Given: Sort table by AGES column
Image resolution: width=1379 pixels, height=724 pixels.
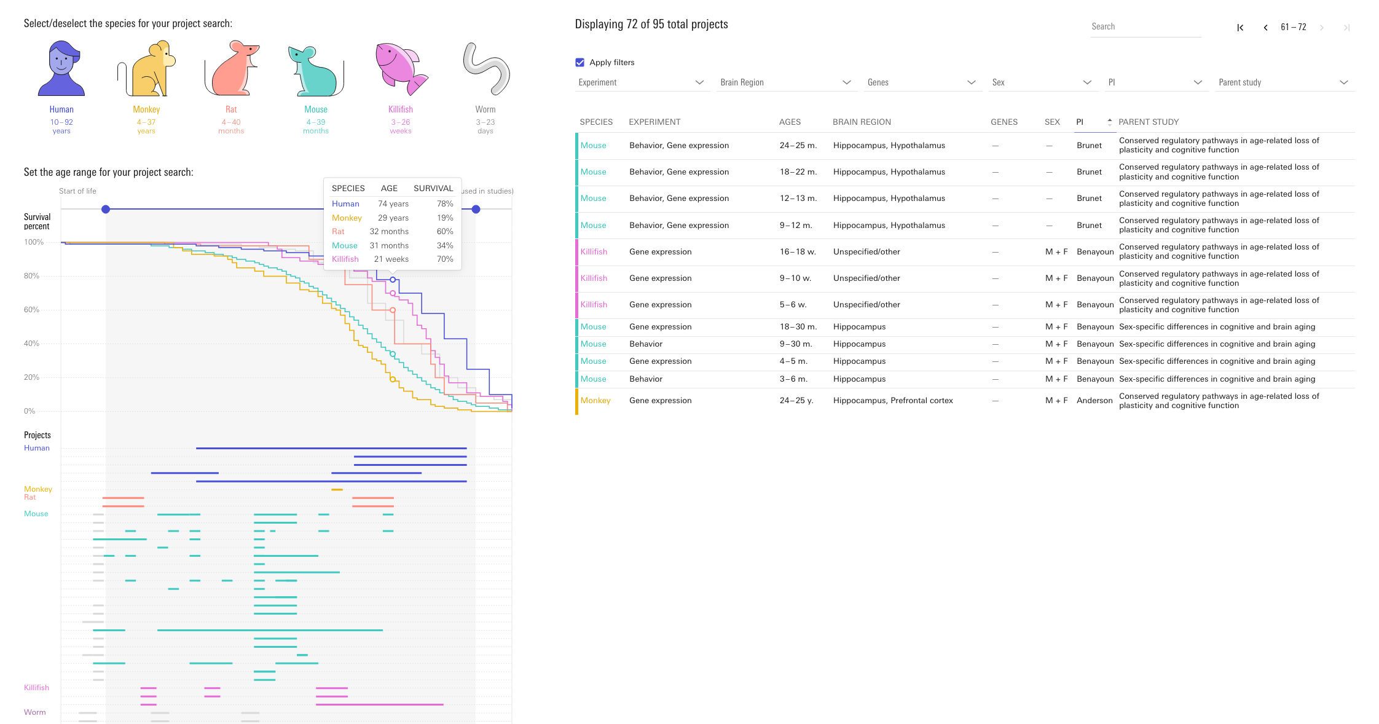Looking at the screenshot, I should pyautogui.click(x=790, y=122).
